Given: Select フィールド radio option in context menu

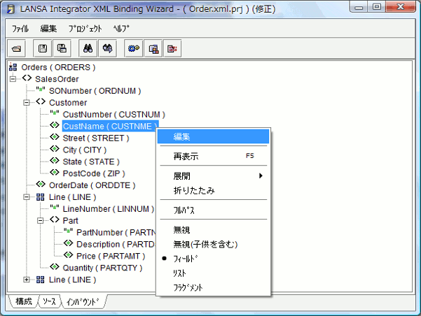Looking at the screenshot, I should tap(214, 259).
